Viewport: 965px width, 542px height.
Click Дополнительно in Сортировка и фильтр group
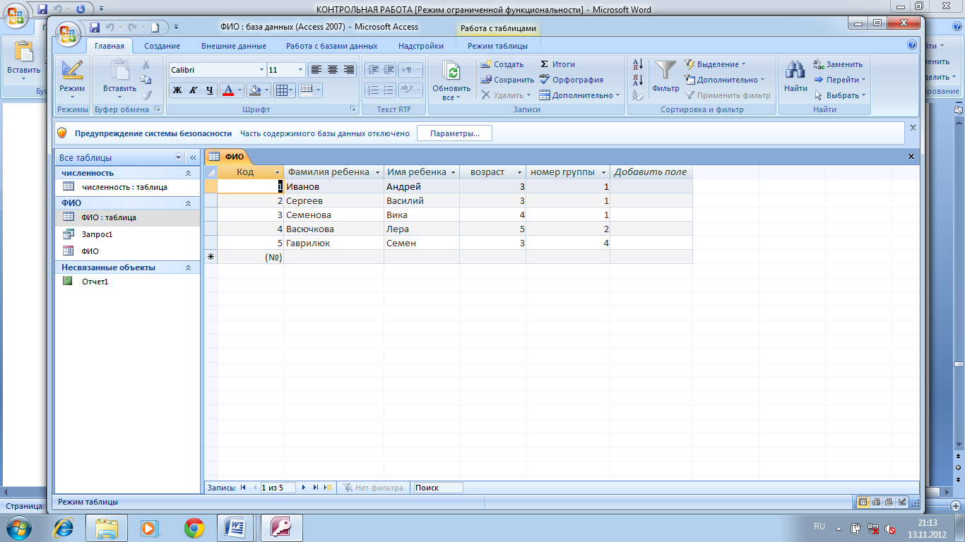coord(725,80)
